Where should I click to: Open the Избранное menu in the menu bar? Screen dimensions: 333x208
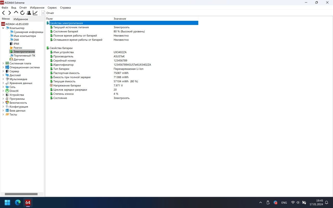point(37,8)
